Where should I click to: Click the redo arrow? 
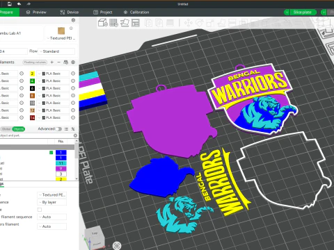click(x=29, y=4)
